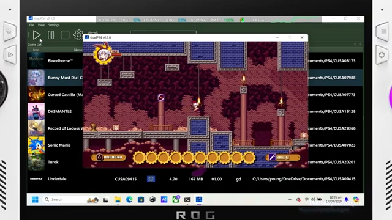This screenshot has width=392, height=220.
Task: Select the Undertale game row
Action: coord(195,179)
